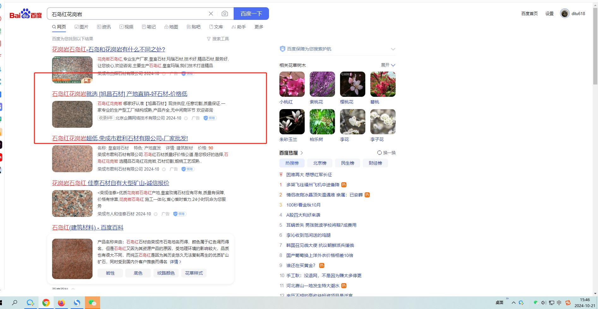Open result 荣成市君利石材有限公司 厂家批发
This screenshot has width=598, height=309.
pyautogui.click(x=120, y=138)
